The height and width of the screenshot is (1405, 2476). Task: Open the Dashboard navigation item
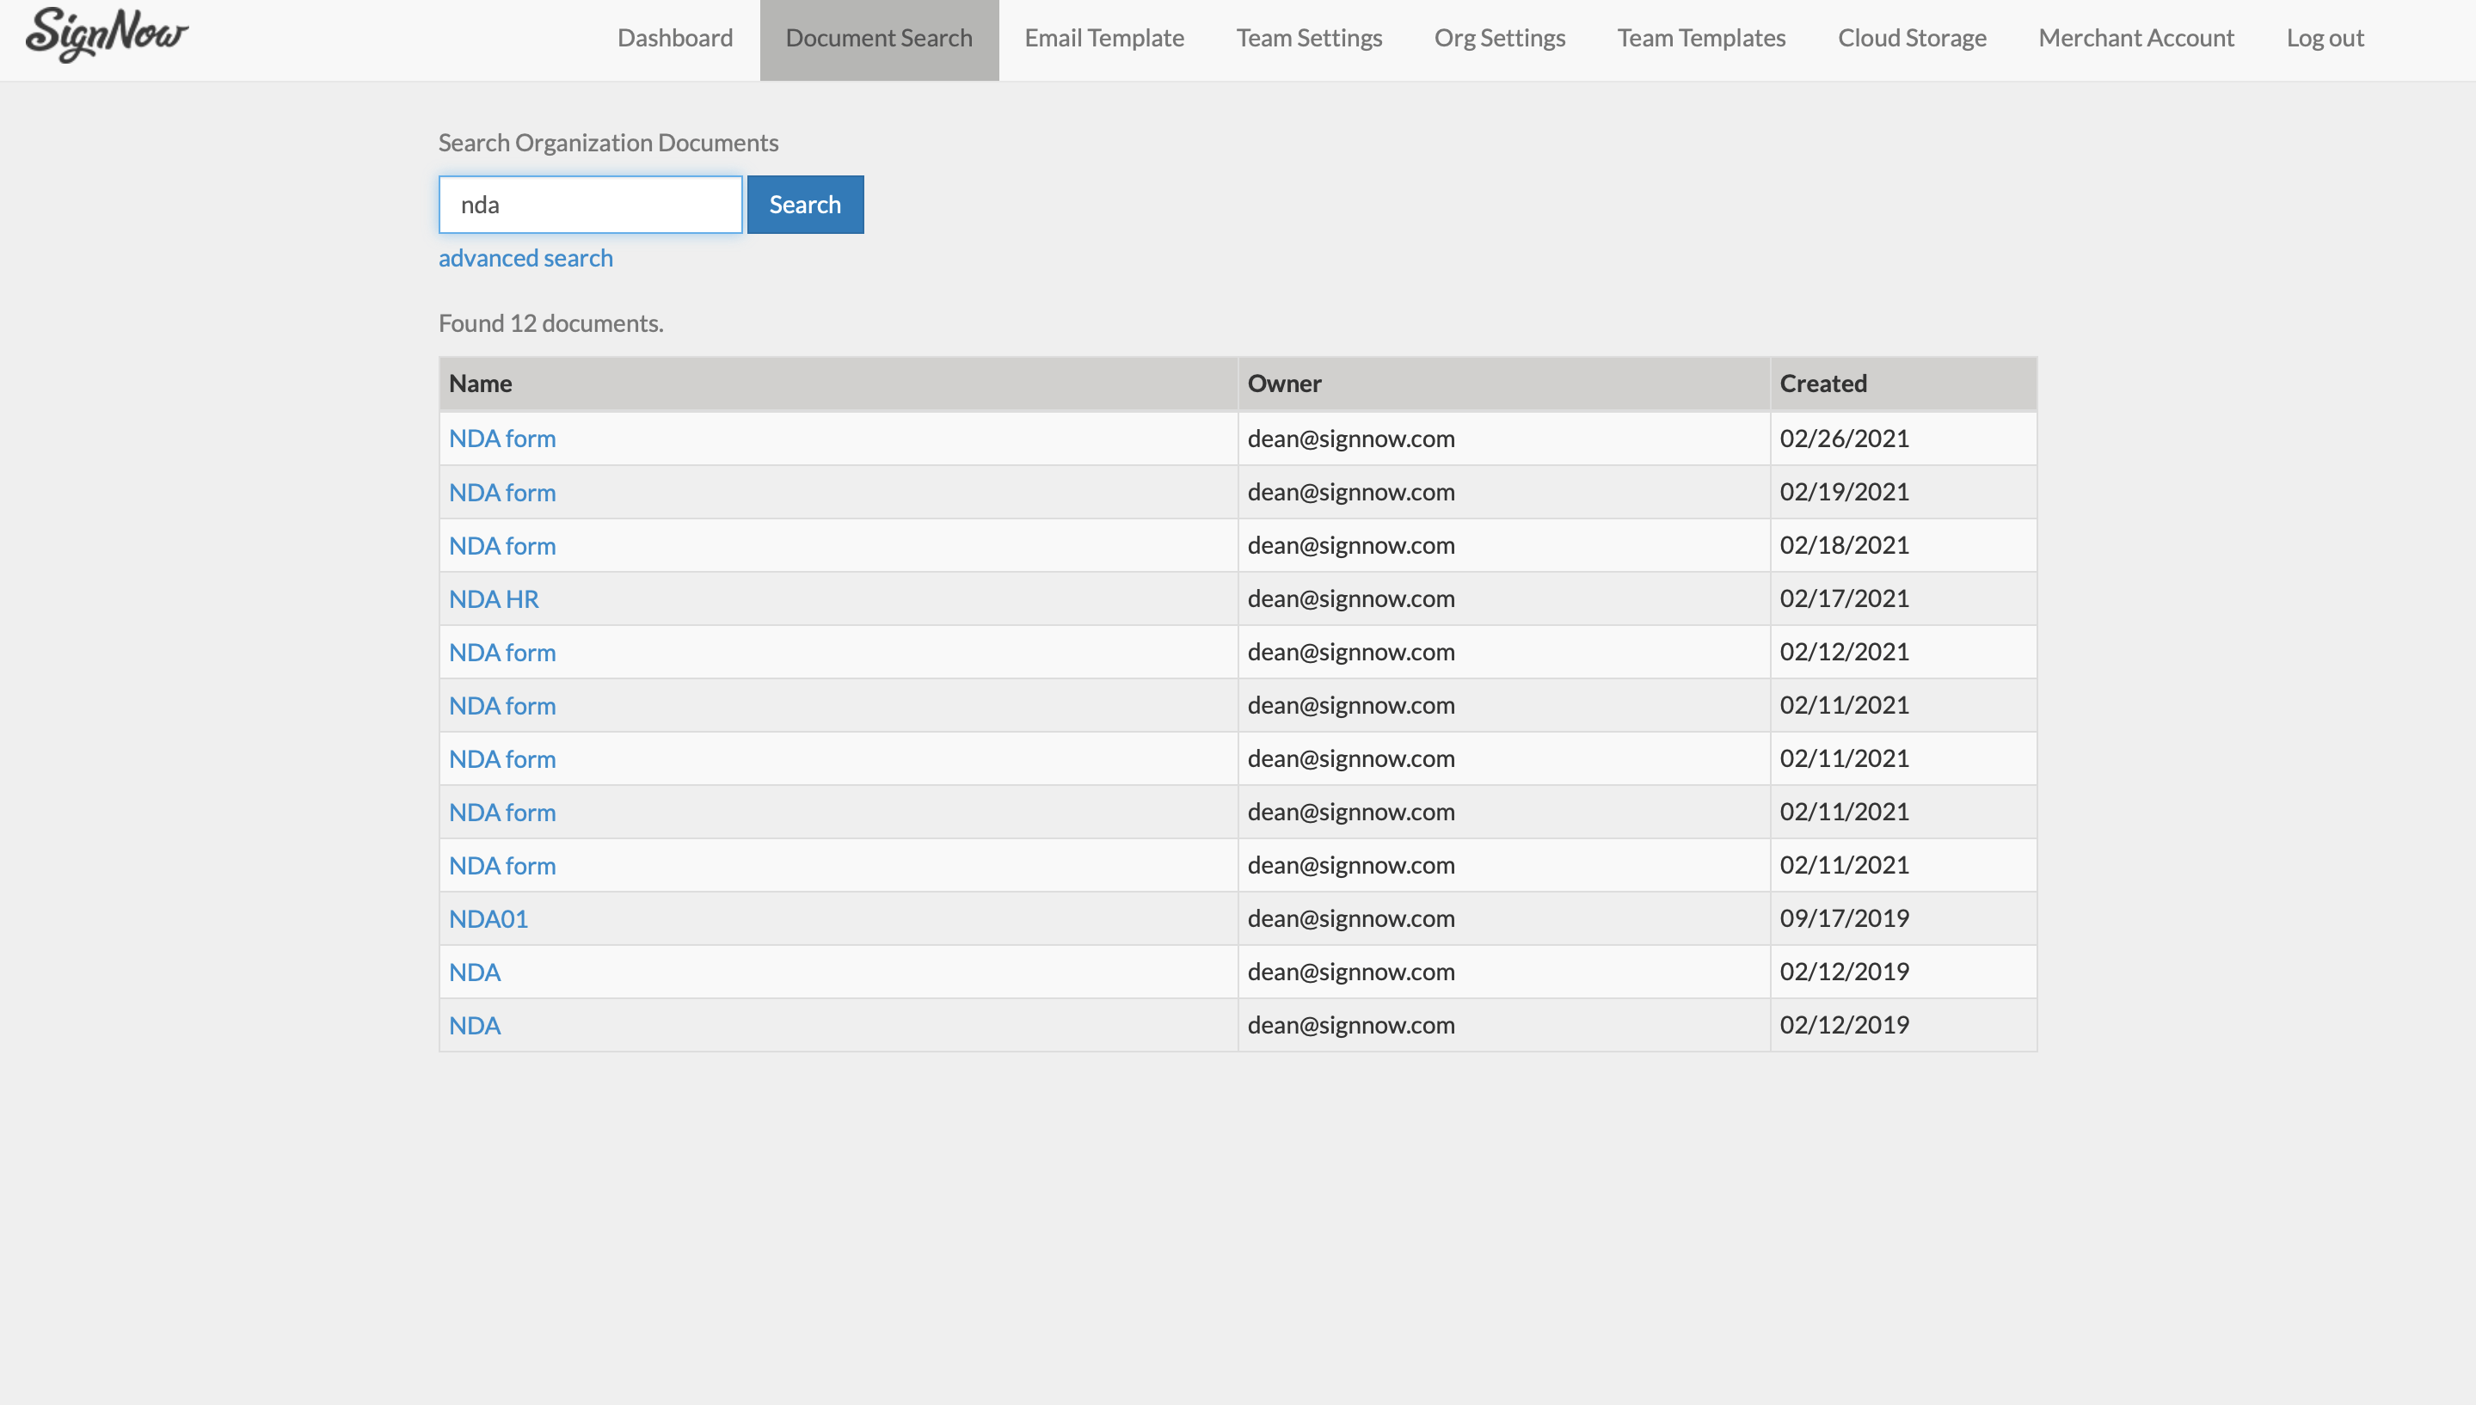point(673,38)
